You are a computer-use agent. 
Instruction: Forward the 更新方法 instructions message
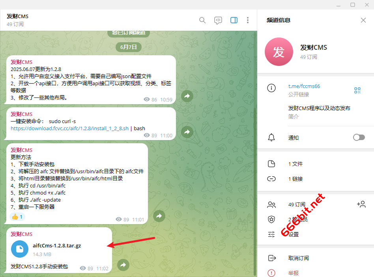pos(159,216)
